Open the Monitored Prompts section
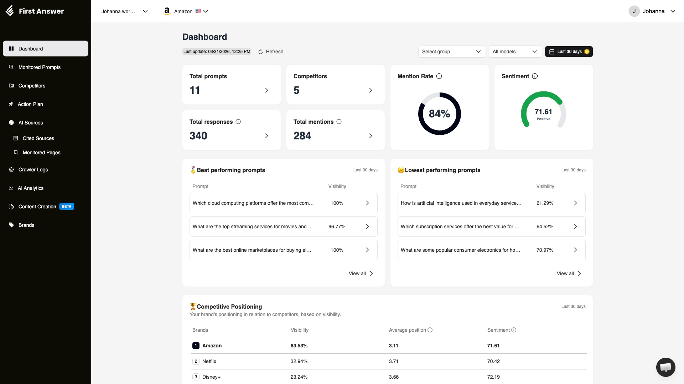The image size is (684, 384). pyautogui.click(x=39, y=67)
